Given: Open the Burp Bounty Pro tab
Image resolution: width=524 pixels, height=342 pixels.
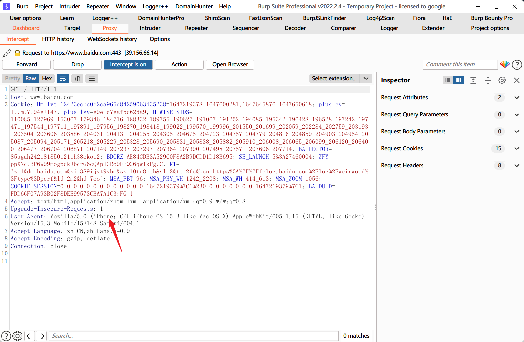Looking at the screenshot, I should pos(492,18).
